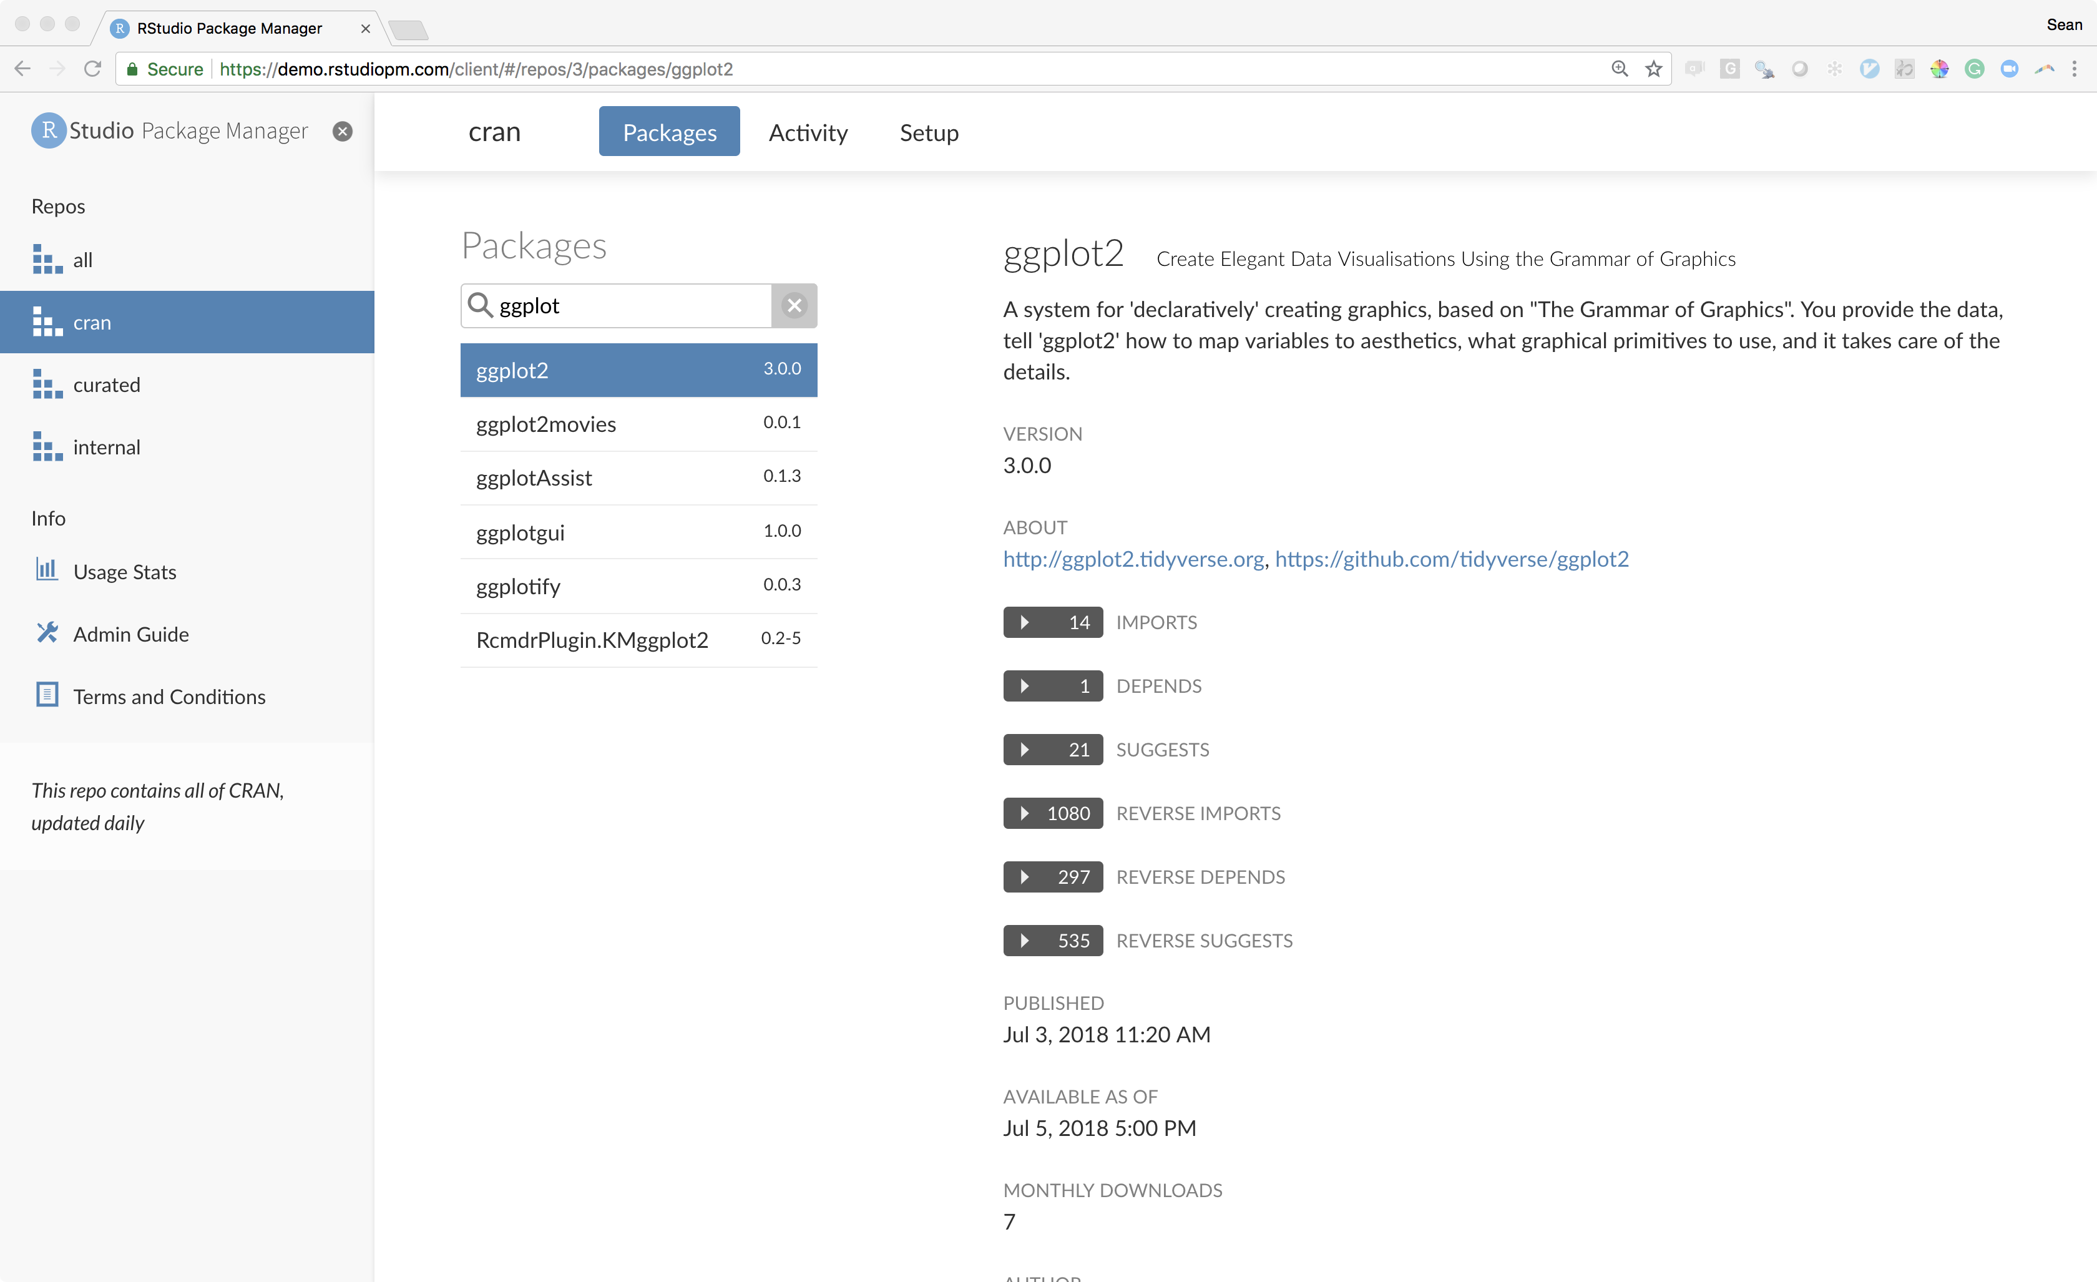Expand the 14 Imports list
Screen dimensions: 2097x1282
pyautogui.click(x=1052, y=622)
